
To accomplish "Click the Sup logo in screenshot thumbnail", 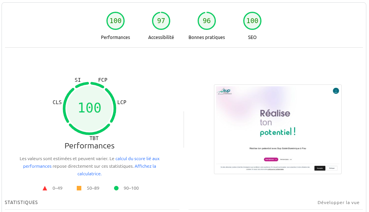I will coord(224,91).
